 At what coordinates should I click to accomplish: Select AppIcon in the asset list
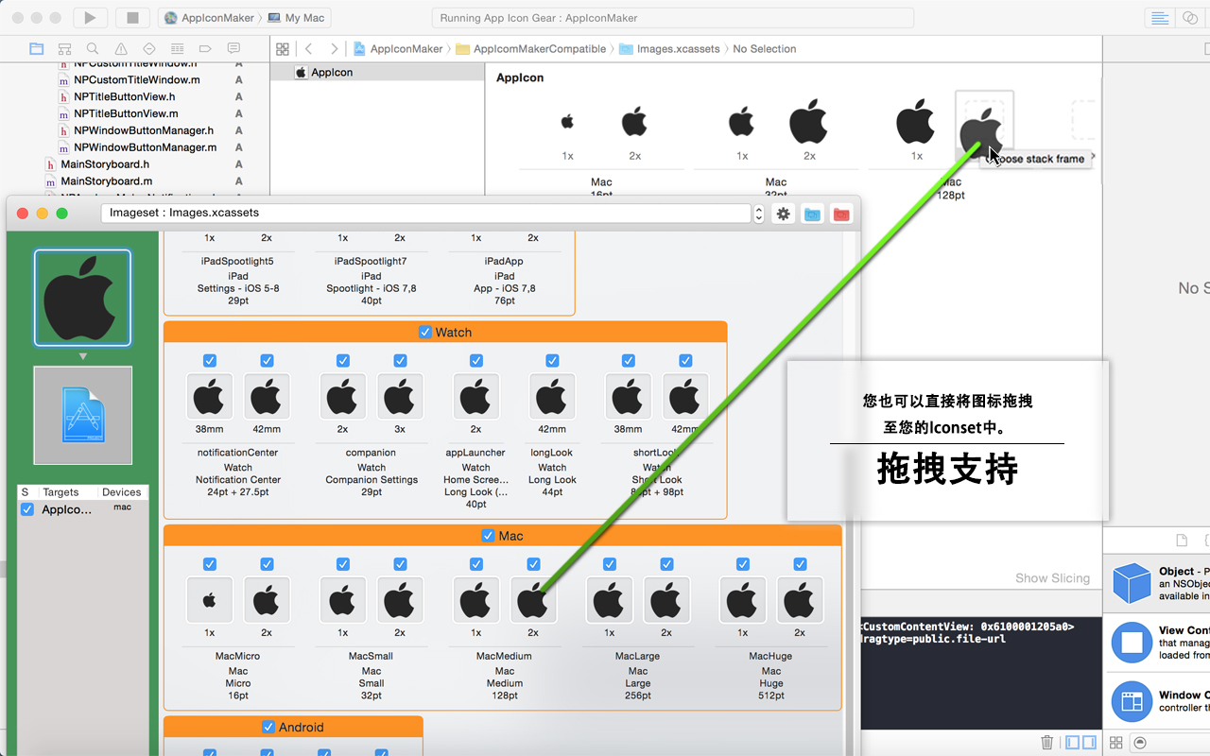tap(377, 72)
